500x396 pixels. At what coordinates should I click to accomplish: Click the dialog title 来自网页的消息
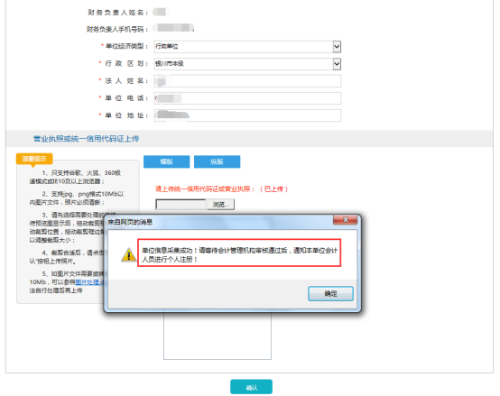pyautogui.click(x=130, y=222)
